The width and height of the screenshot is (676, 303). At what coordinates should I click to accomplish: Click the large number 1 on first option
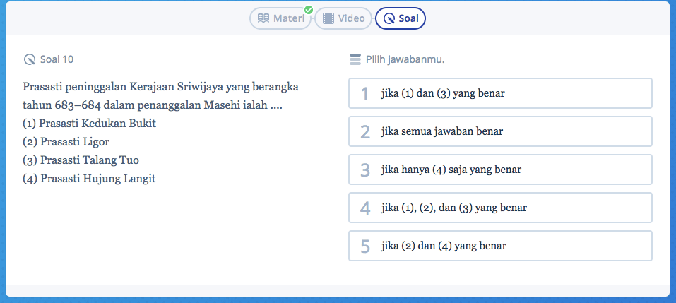click(365, 94)
